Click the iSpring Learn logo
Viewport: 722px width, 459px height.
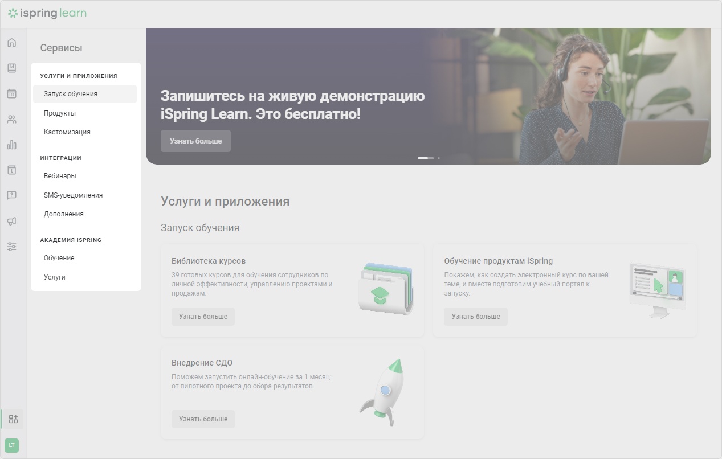click(x=47, y=13)
